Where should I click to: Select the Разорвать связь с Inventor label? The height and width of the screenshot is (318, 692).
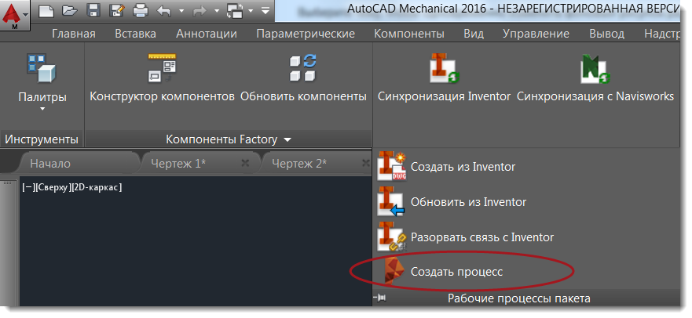coord(482,237)
